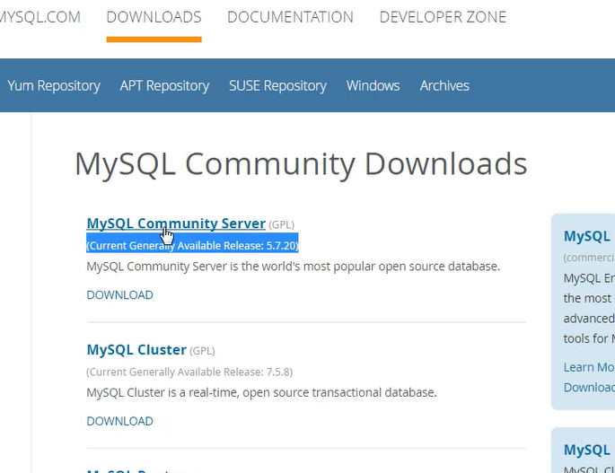Open APT Repository menu item
This screenshot has width=615, height=473.
[164, 85]
